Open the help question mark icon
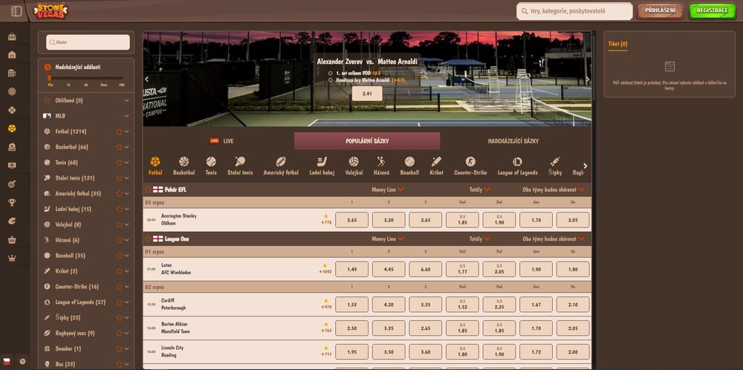The image size is (743, 370). 22,361
